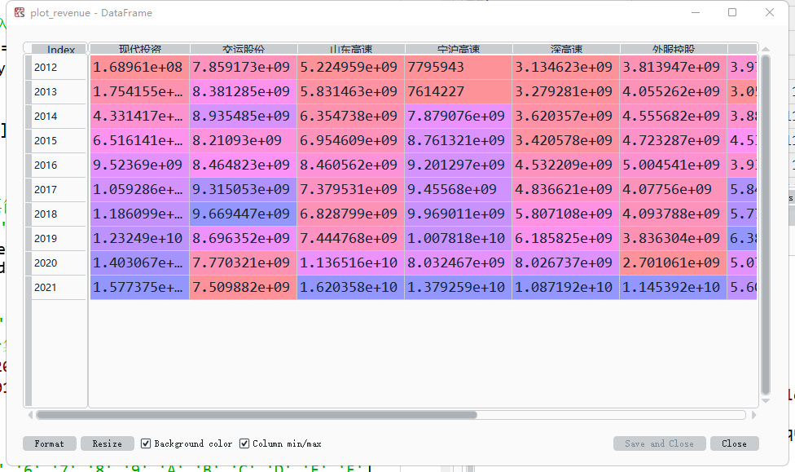Viewport: 795px width, 472px height.
Task: Select the 交运股份 column header
Action: [x=244, y=49]
